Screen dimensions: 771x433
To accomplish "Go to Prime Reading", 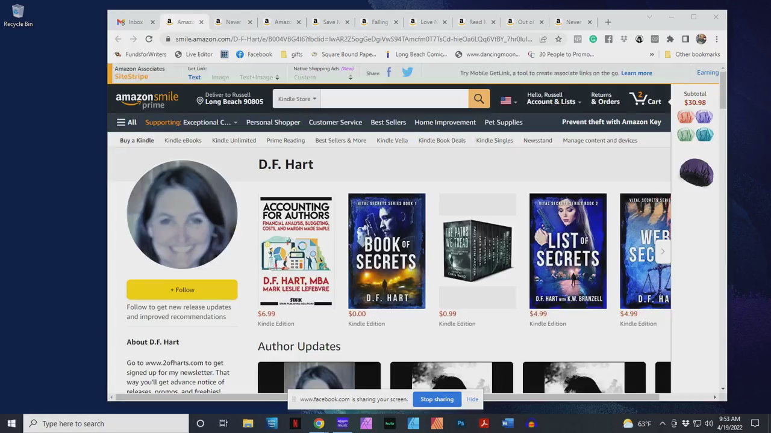I will (x=286, y=140).
